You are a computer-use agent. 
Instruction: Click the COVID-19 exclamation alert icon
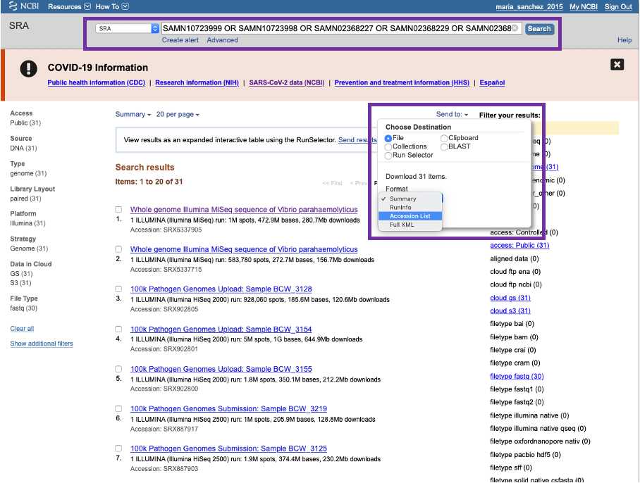point(28,68)
